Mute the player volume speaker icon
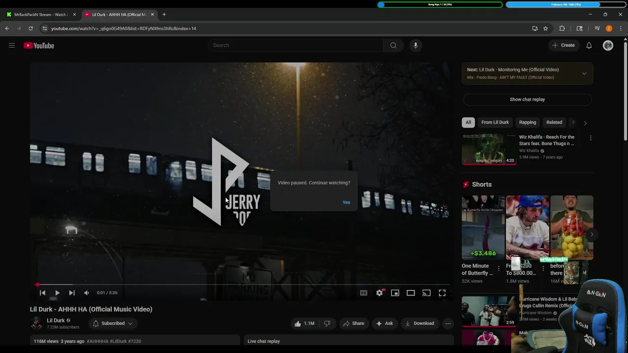 [x=86, y=293]
